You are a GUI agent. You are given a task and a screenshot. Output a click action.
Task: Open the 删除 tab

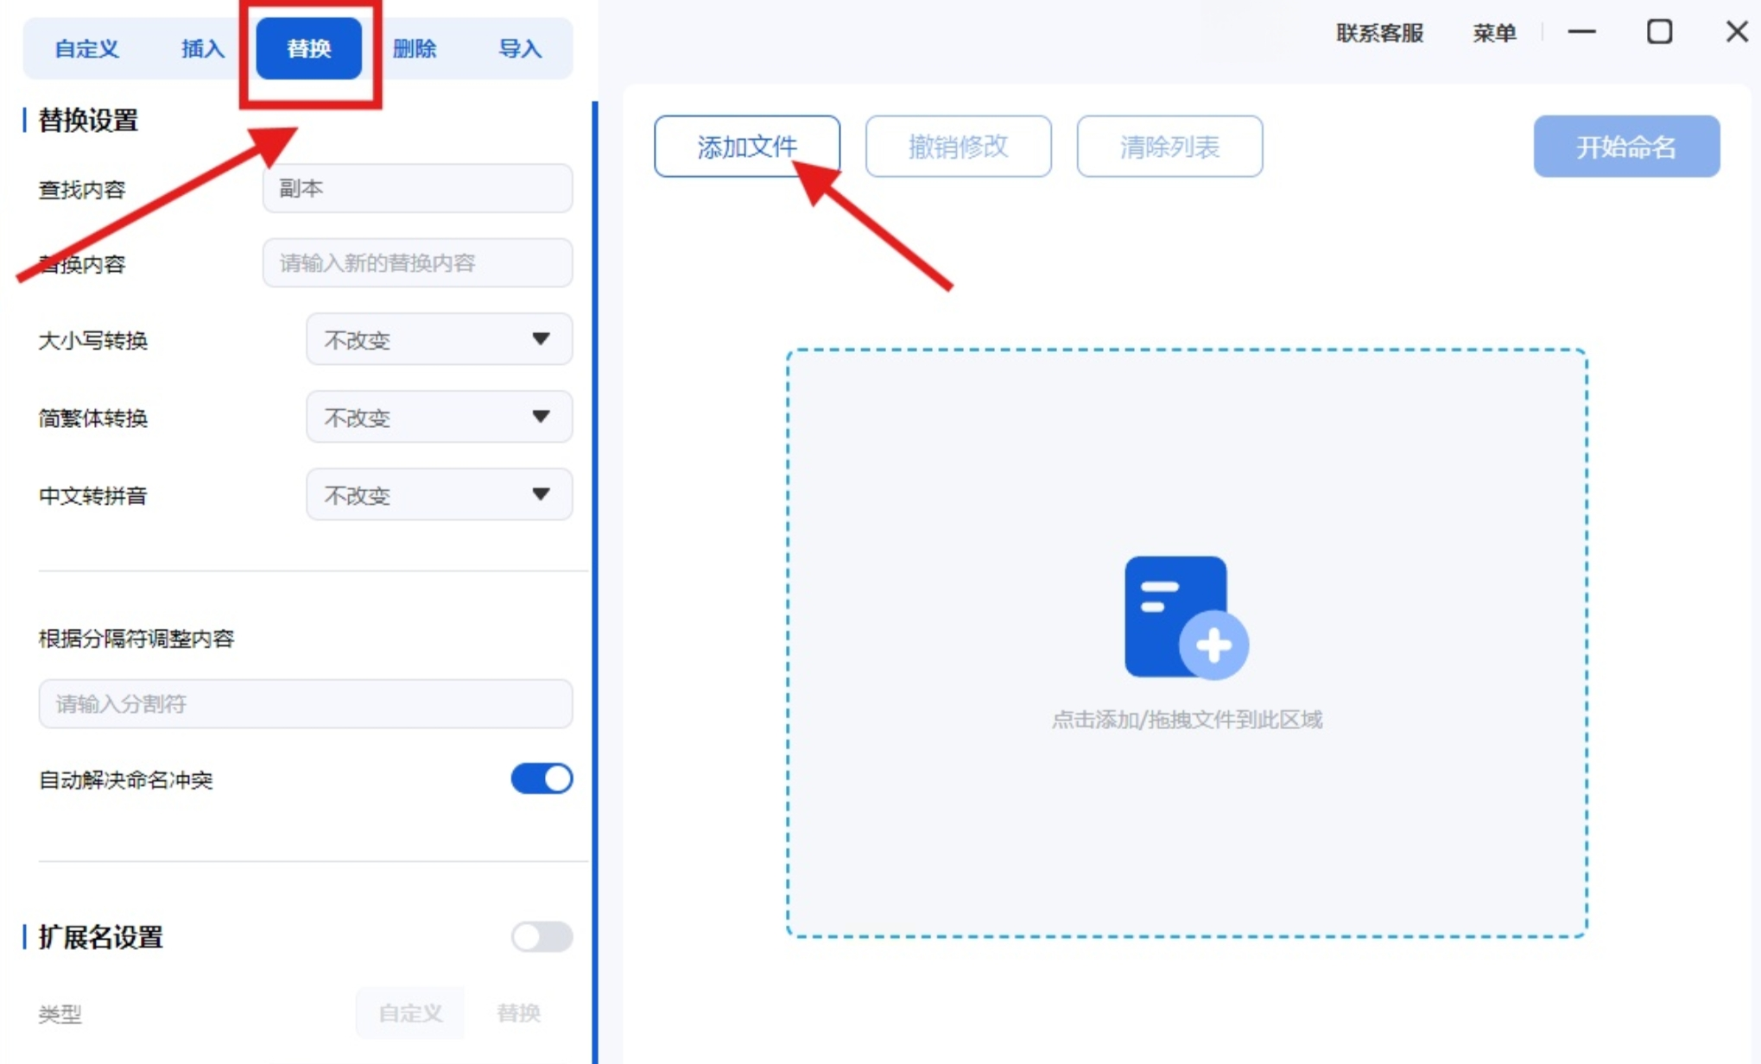click(415, 48)
